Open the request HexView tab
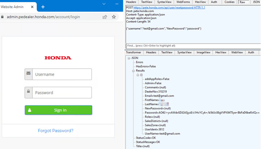 (200, 2)
